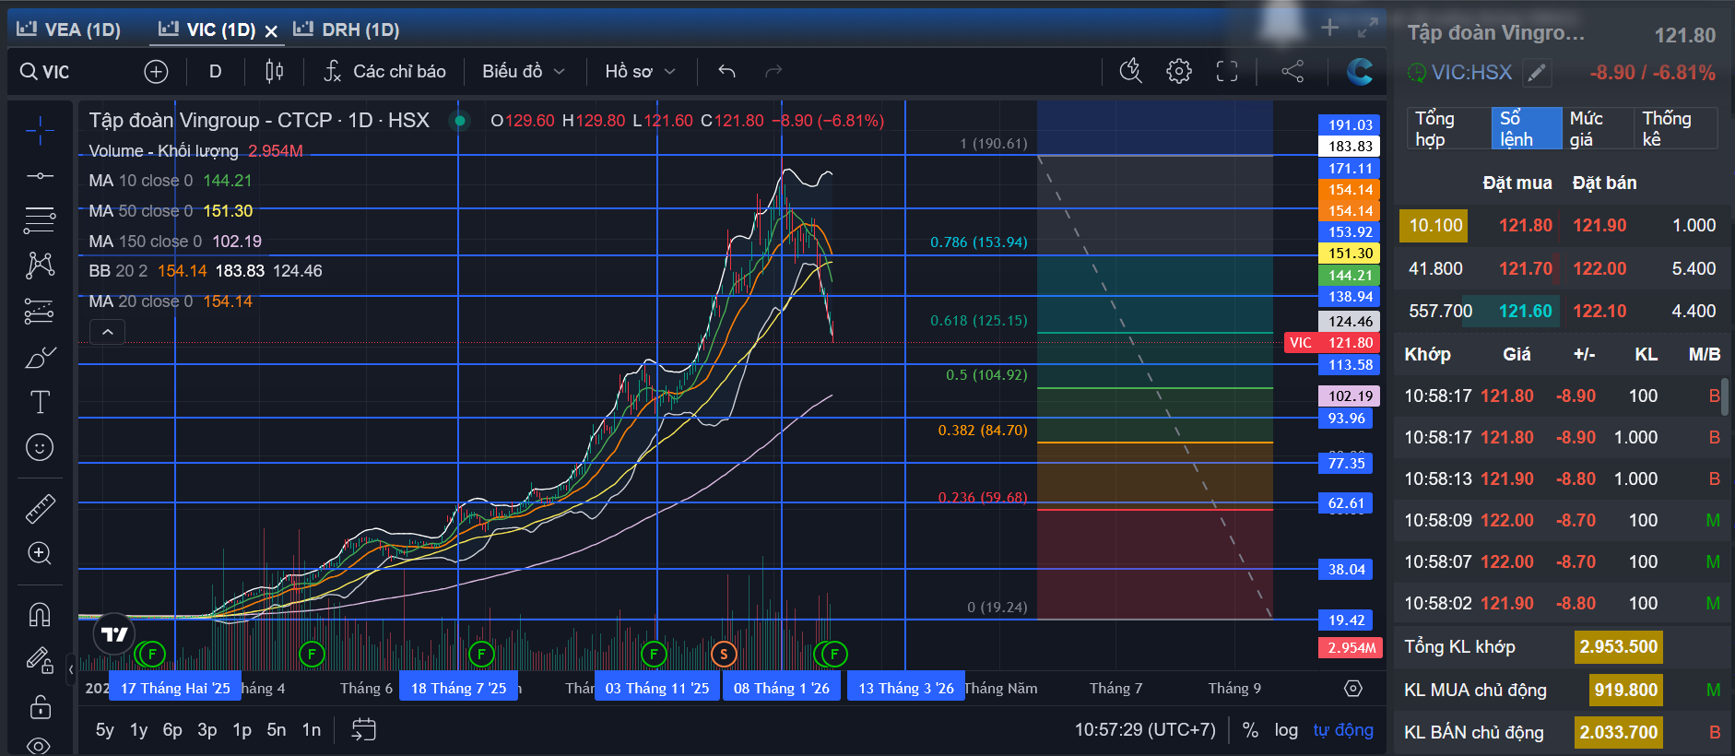Open chart settings gear in toolbar
The height and width of the screenshot is (756, 1735).
(x=1178, y=71)
